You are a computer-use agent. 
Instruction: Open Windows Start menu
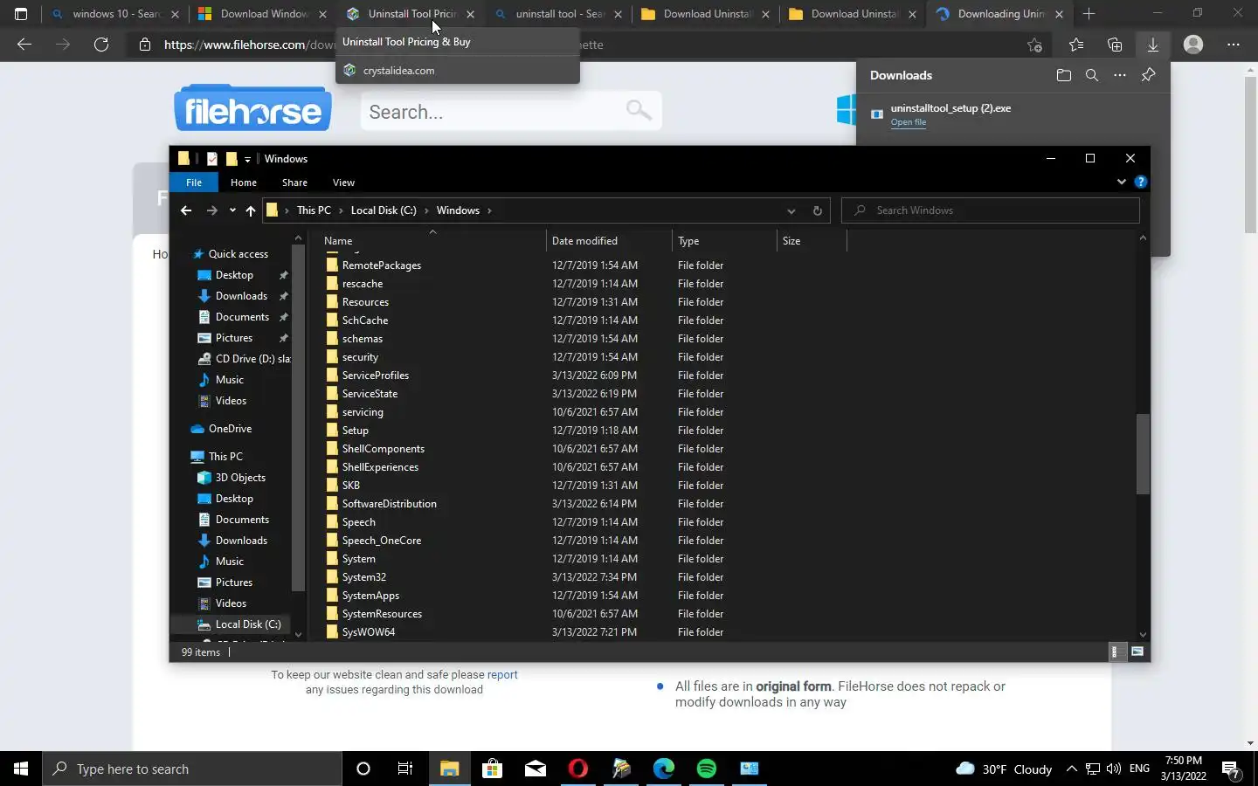click(21, 769)
